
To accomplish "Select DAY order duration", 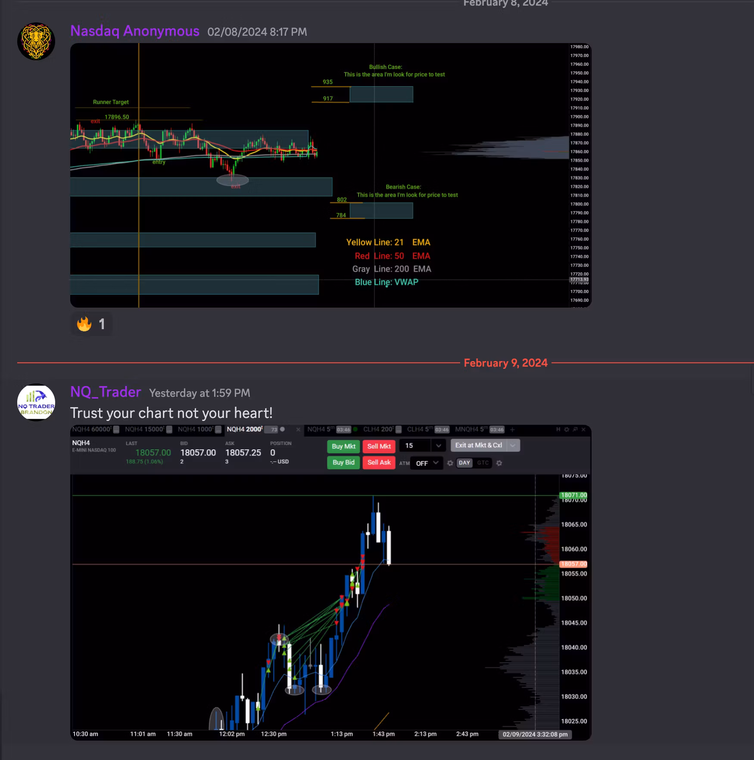I will click(464, 463).
